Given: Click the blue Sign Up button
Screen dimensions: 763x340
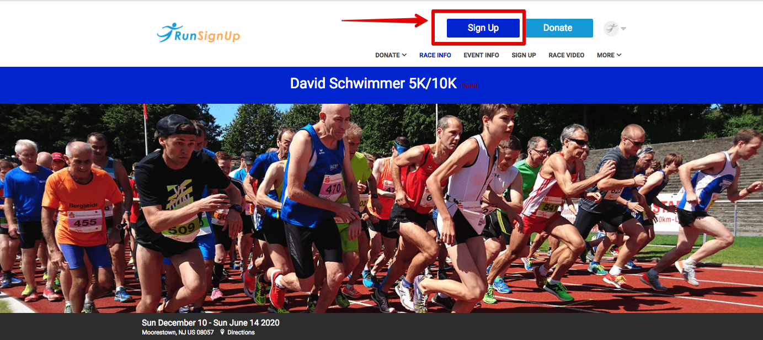Looking at the screenshot, I should 483,28.
